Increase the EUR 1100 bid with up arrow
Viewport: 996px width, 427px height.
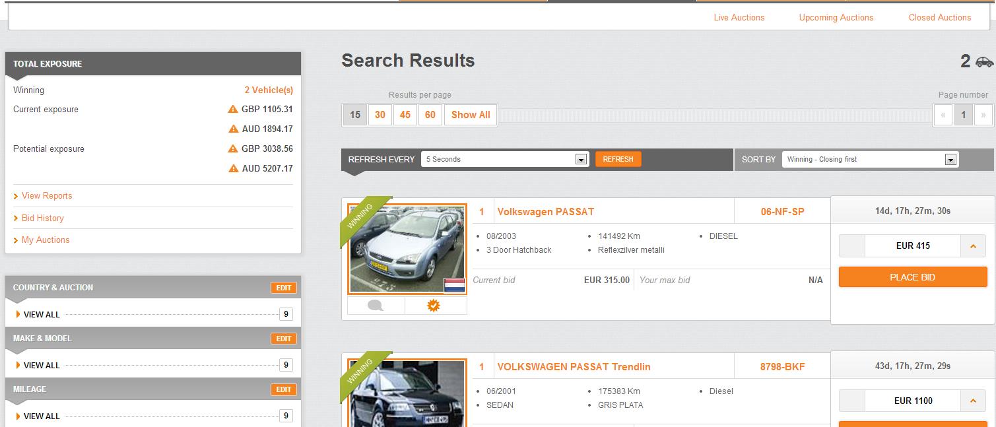973,401
